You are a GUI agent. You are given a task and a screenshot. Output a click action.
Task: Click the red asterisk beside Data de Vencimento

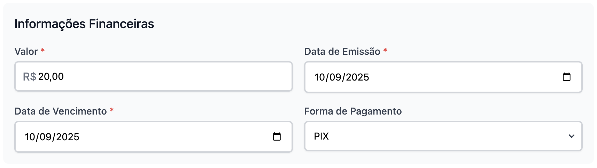[x=112, y=110]
